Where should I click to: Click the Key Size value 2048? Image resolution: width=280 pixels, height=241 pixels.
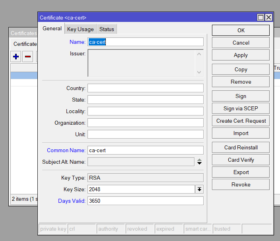click(x=141, y=189)
